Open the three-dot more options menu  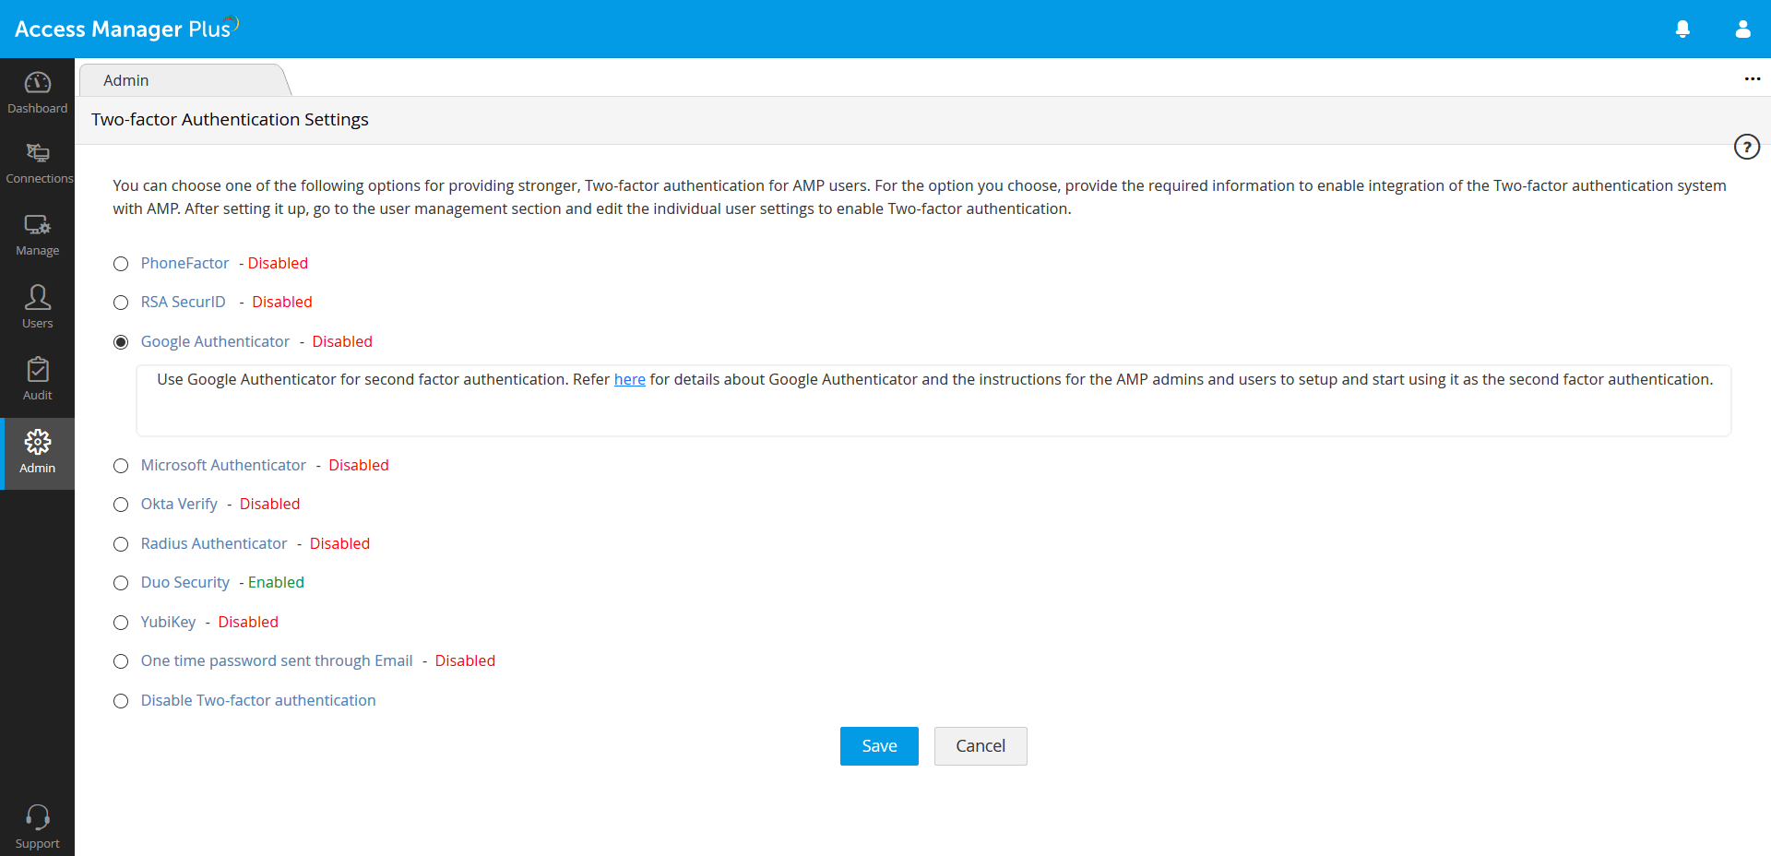(x=1753, y=79)
